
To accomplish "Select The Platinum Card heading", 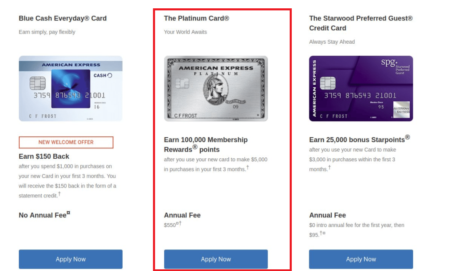I will [196, 18].
